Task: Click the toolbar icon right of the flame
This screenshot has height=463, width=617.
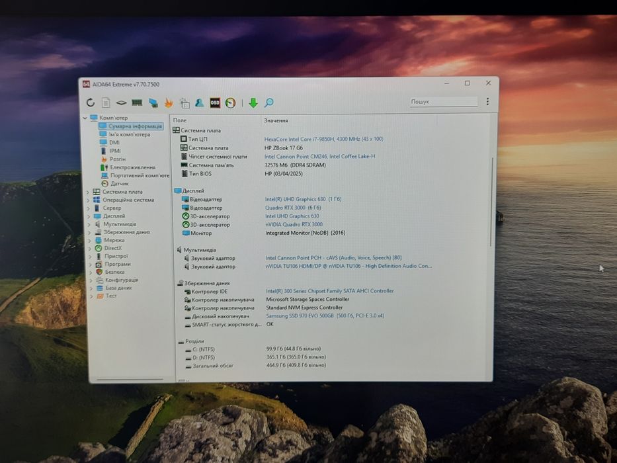Action: tap(185, 103)
